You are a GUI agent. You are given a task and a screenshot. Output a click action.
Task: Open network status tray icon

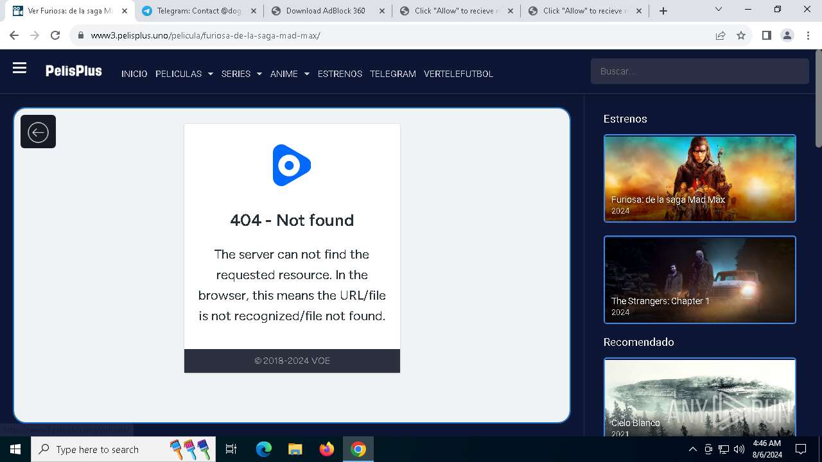click(x=724, y=449)
